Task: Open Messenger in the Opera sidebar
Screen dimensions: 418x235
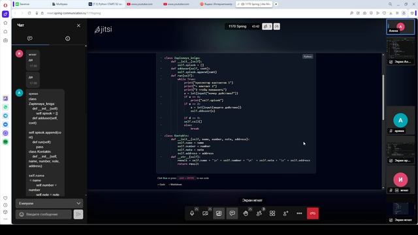Action: click(x=5, y=125)
